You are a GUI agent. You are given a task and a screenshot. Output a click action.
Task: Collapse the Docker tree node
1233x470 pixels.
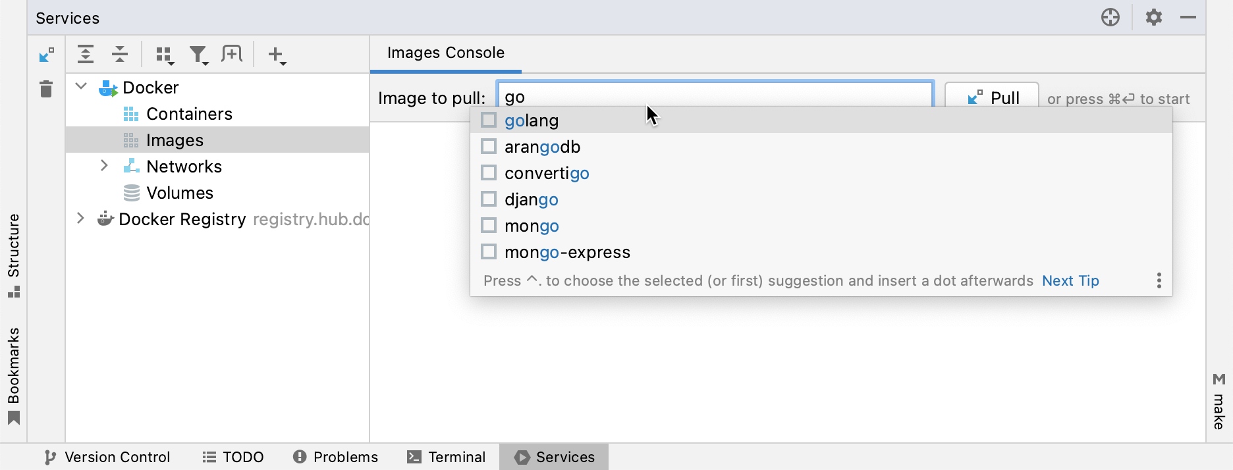pyautogui.click(x=80, y=87)
